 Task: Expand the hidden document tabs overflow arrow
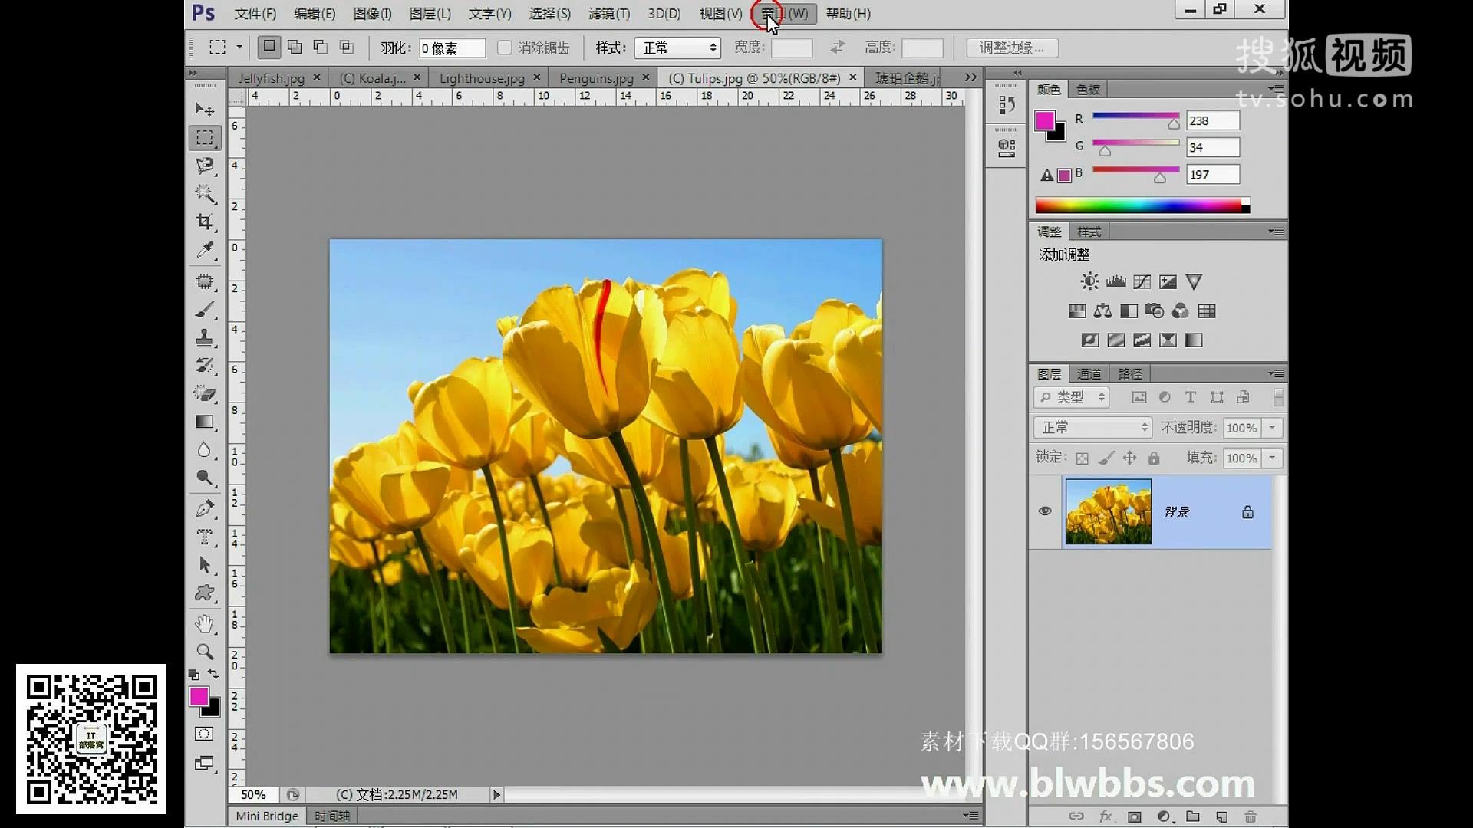click(968, 77)
